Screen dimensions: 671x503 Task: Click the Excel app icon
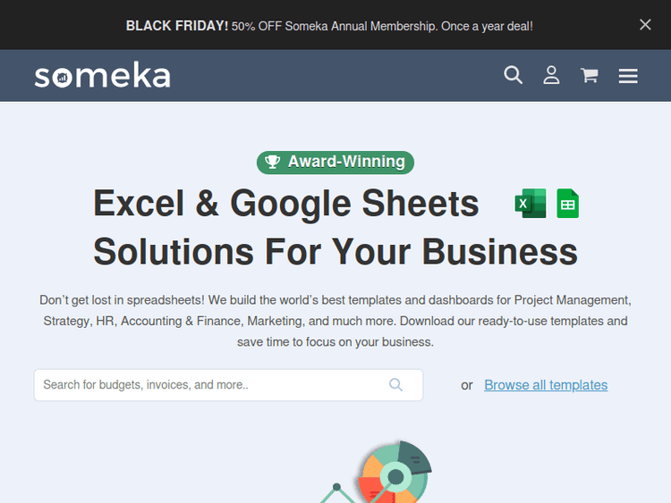[x=530, y=204]
